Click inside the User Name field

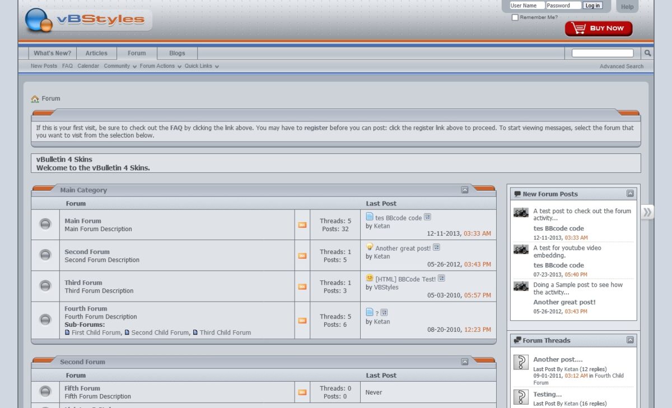tap(525, 6)
